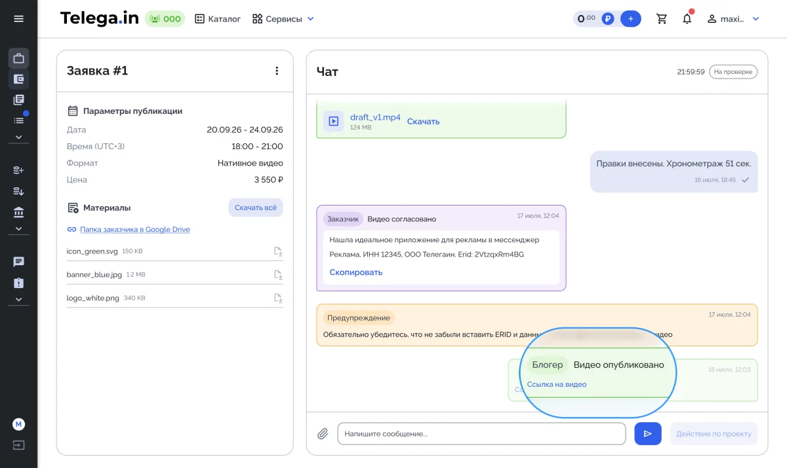The width and height of the screenshot is (787, 468).
Task: Open the bank icon in the sidebar
Action: pos(18,212)
